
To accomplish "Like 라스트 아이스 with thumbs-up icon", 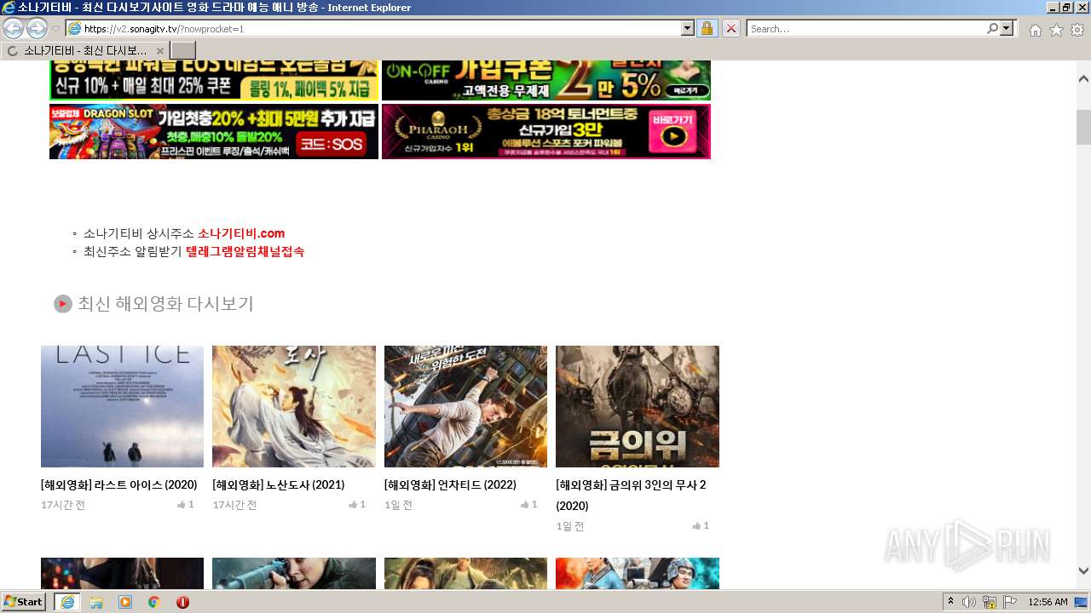I will [182, 504].
